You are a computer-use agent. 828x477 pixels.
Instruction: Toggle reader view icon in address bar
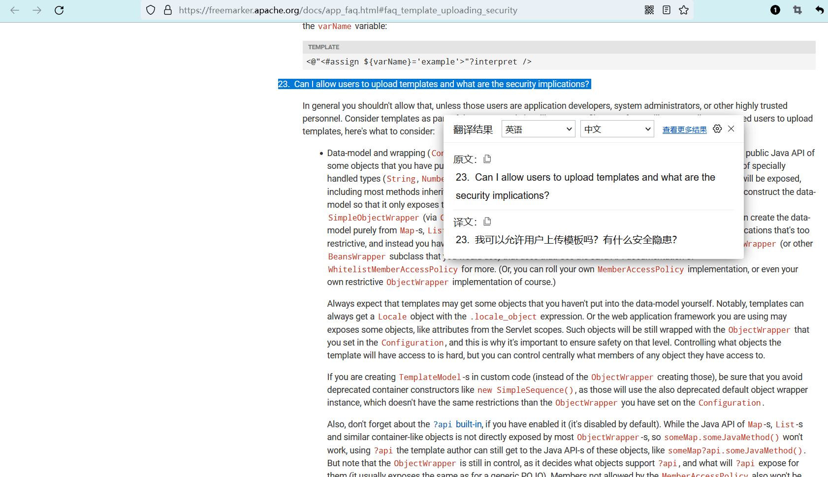[667, 10]
